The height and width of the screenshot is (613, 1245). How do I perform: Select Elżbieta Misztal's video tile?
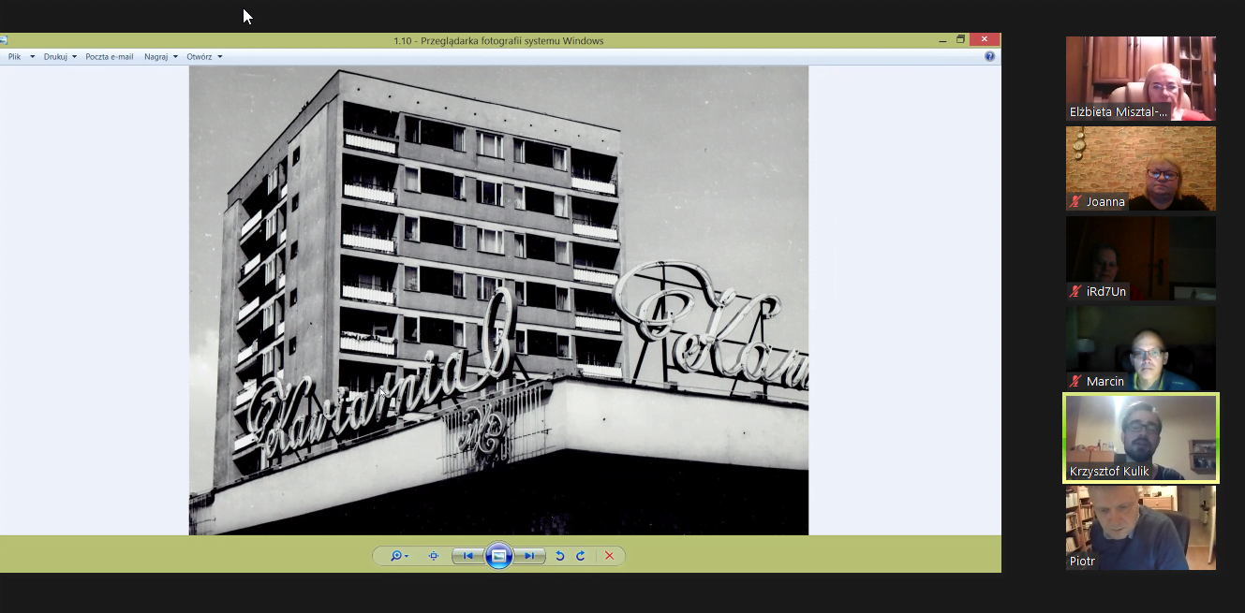tap(1141, 79)
